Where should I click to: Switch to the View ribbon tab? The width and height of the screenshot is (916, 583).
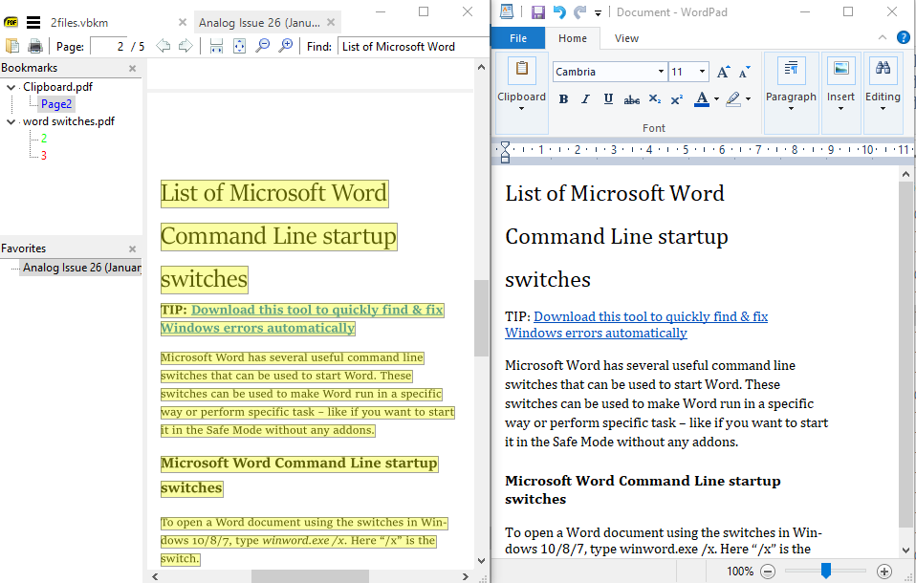pos(626,38)
